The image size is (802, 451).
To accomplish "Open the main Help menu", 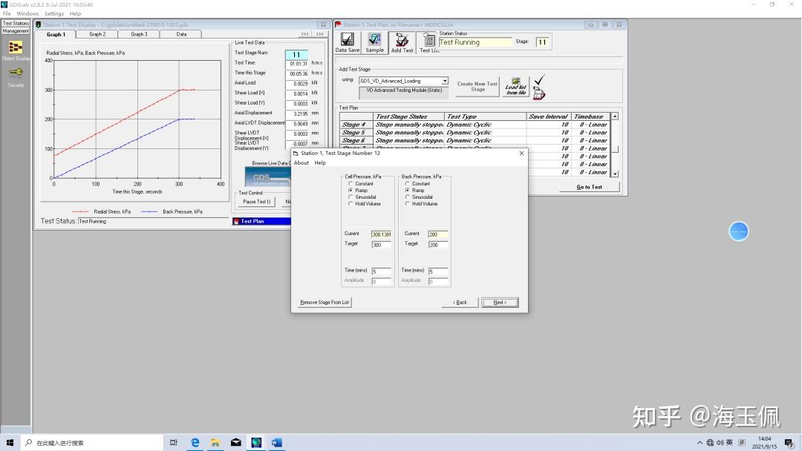I will (75, 14).
